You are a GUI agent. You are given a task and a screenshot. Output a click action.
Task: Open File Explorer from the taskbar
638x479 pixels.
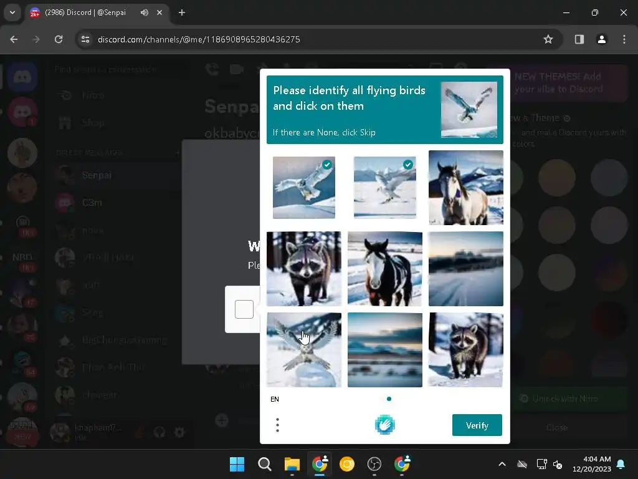pos(292,464)
